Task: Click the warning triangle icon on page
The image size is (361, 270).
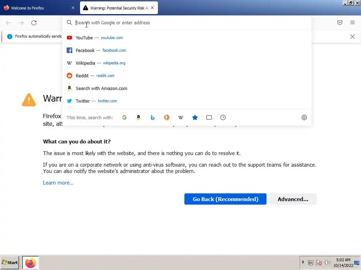Action: click(x=29, y=100)
